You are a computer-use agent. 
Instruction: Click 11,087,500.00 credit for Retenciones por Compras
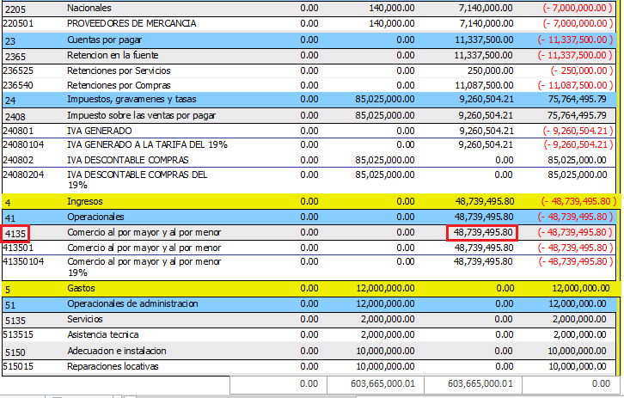coord(484,85)
